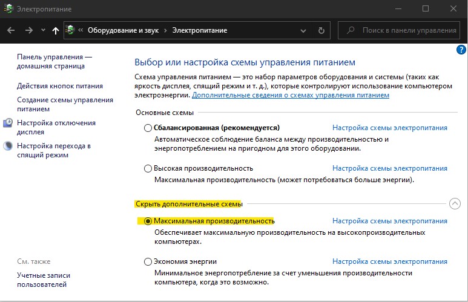Open Настройка отключения дисплея link
Screen dimensions: 468x302
pyautogui.click(x=56, y=128)
